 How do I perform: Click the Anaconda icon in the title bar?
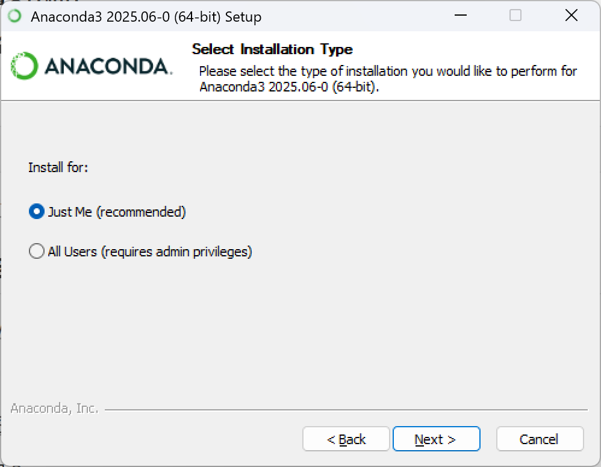(x=14, y=16)
